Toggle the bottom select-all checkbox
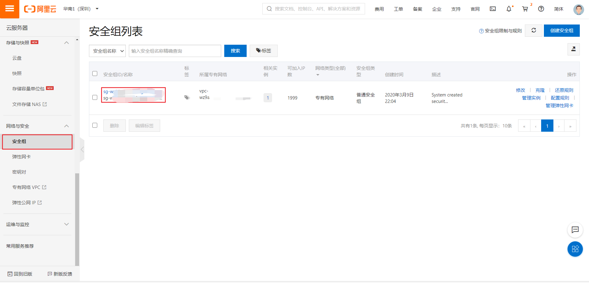The width and height of the screenshot is (589, 283). click(95, 125)
